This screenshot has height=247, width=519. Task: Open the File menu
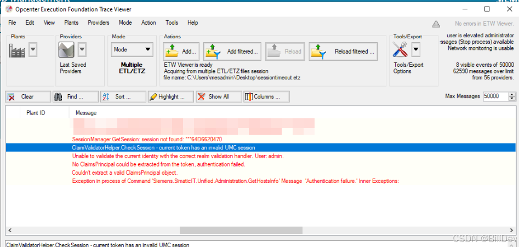coord(12,22)
